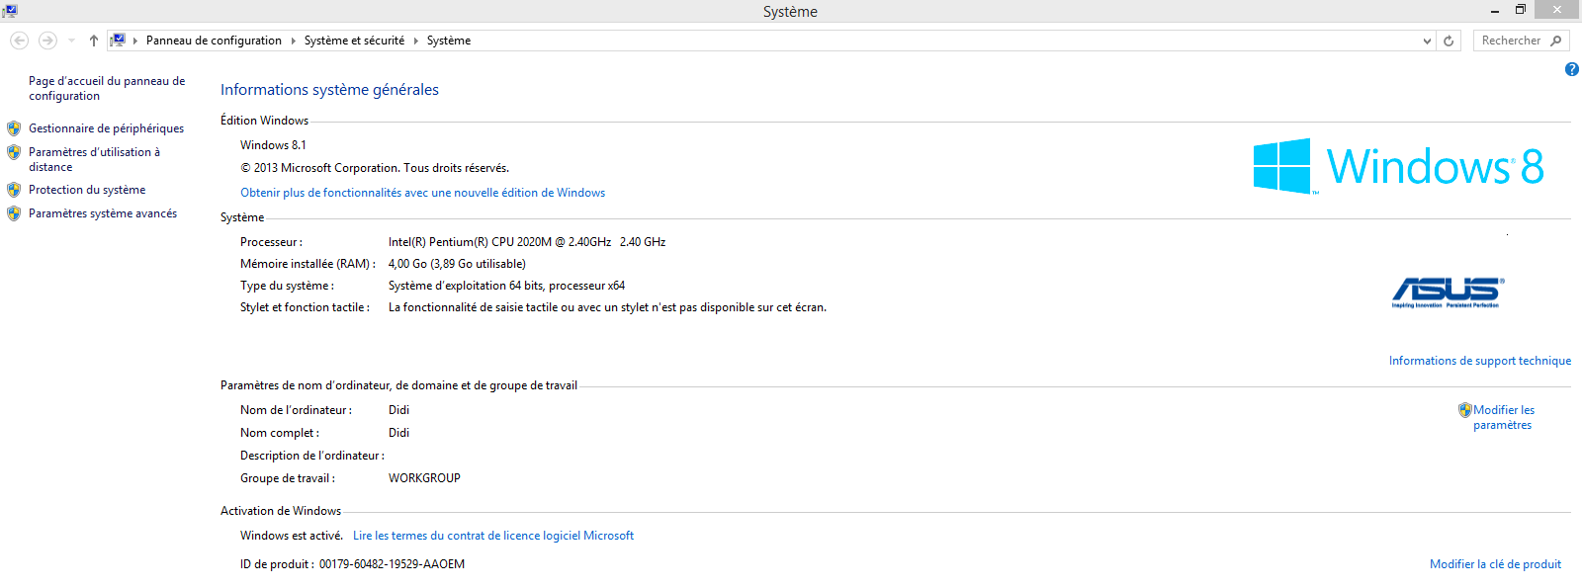Image resolution: width=1582 pixels, height=588 pixels.
Task: Expand the address bar history dropdown
Action: (1427, 41)
